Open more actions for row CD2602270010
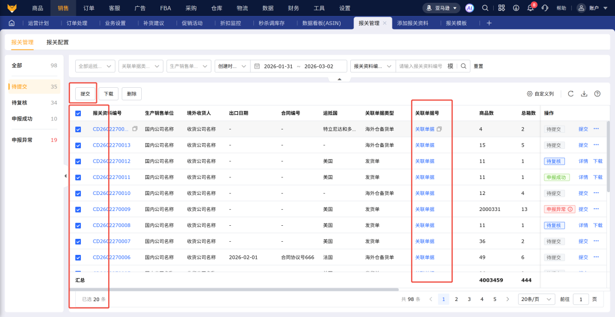Screen dimensions: 615x317 click(x=596, y=193)
